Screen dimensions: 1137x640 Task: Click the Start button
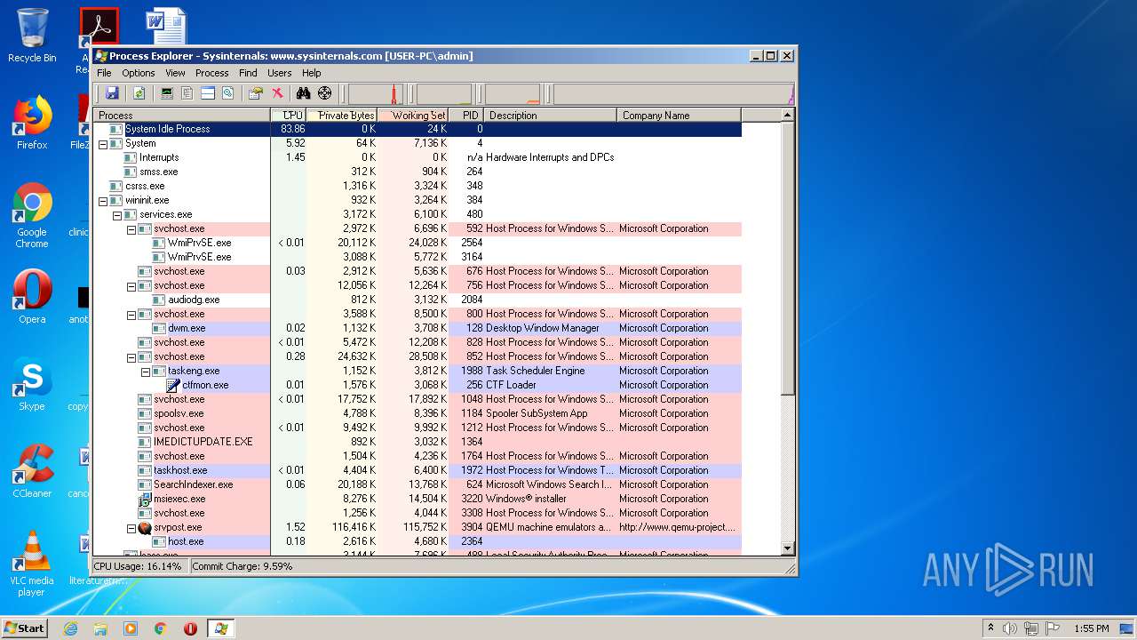click(x=24, y=628)
